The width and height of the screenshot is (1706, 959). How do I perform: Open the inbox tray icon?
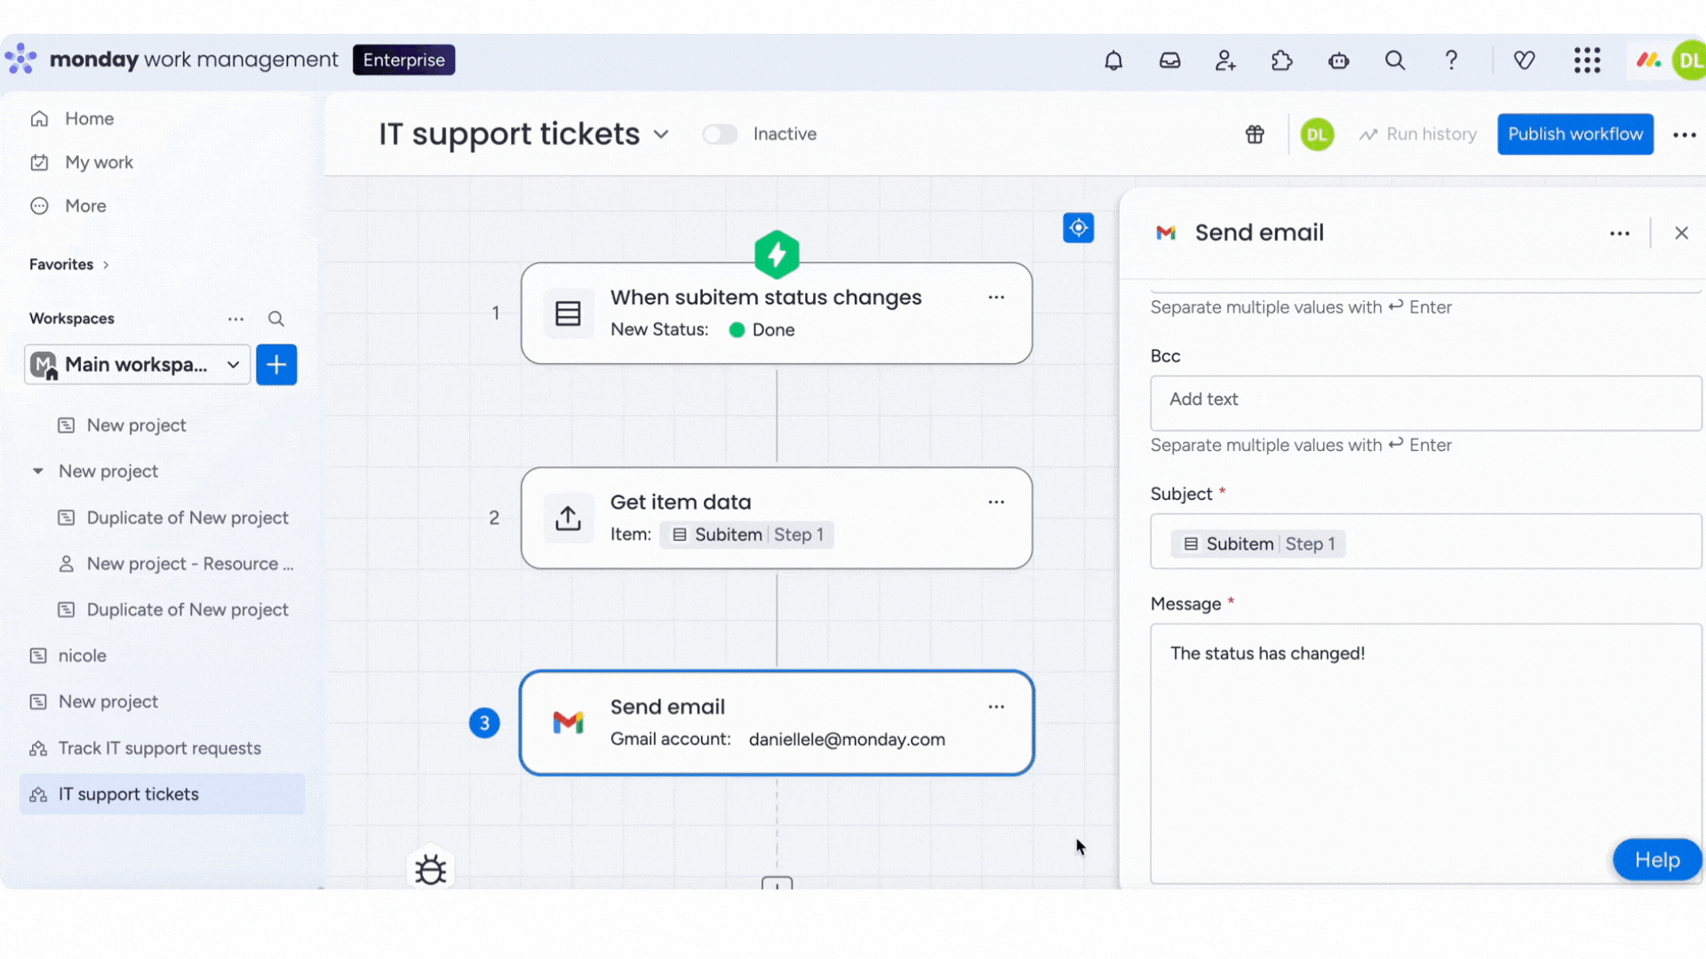pyautogui.click(x=1169, y=60)
